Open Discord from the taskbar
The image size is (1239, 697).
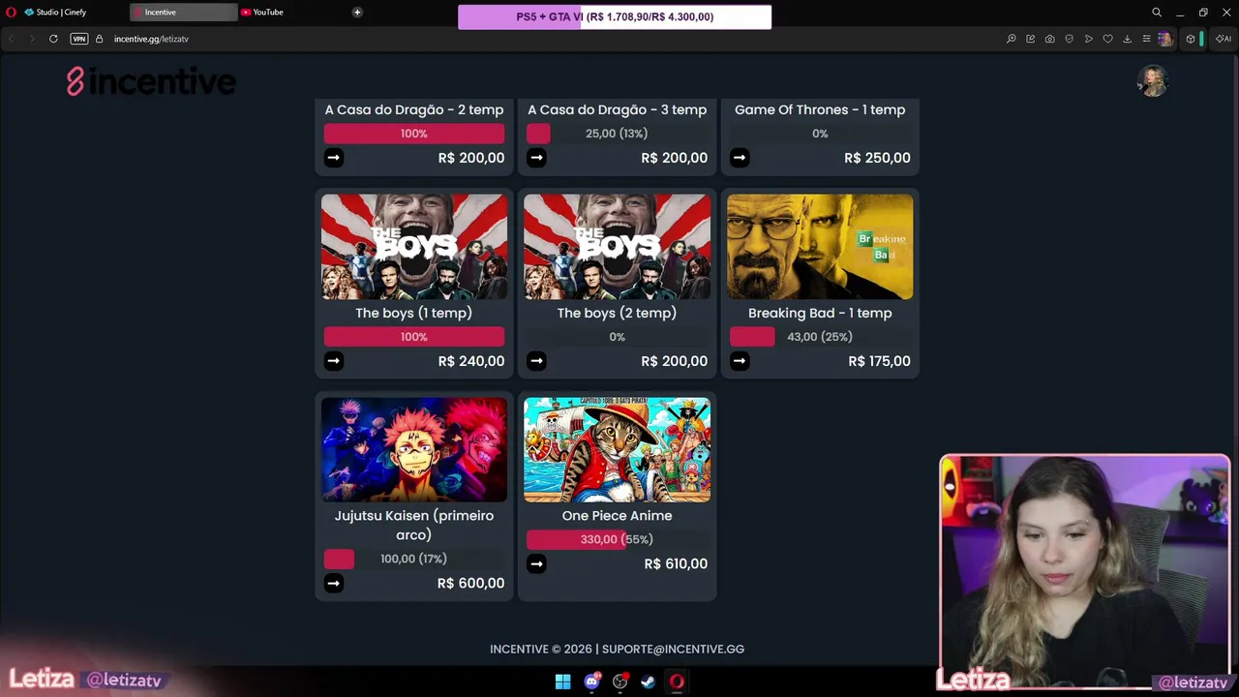591,682
